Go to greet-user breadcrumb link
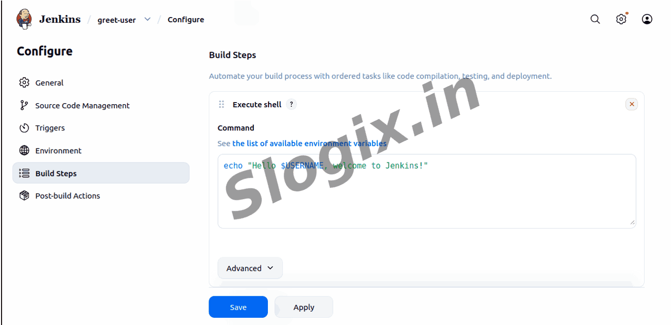The image size is (671, 325). coord(117,20)
